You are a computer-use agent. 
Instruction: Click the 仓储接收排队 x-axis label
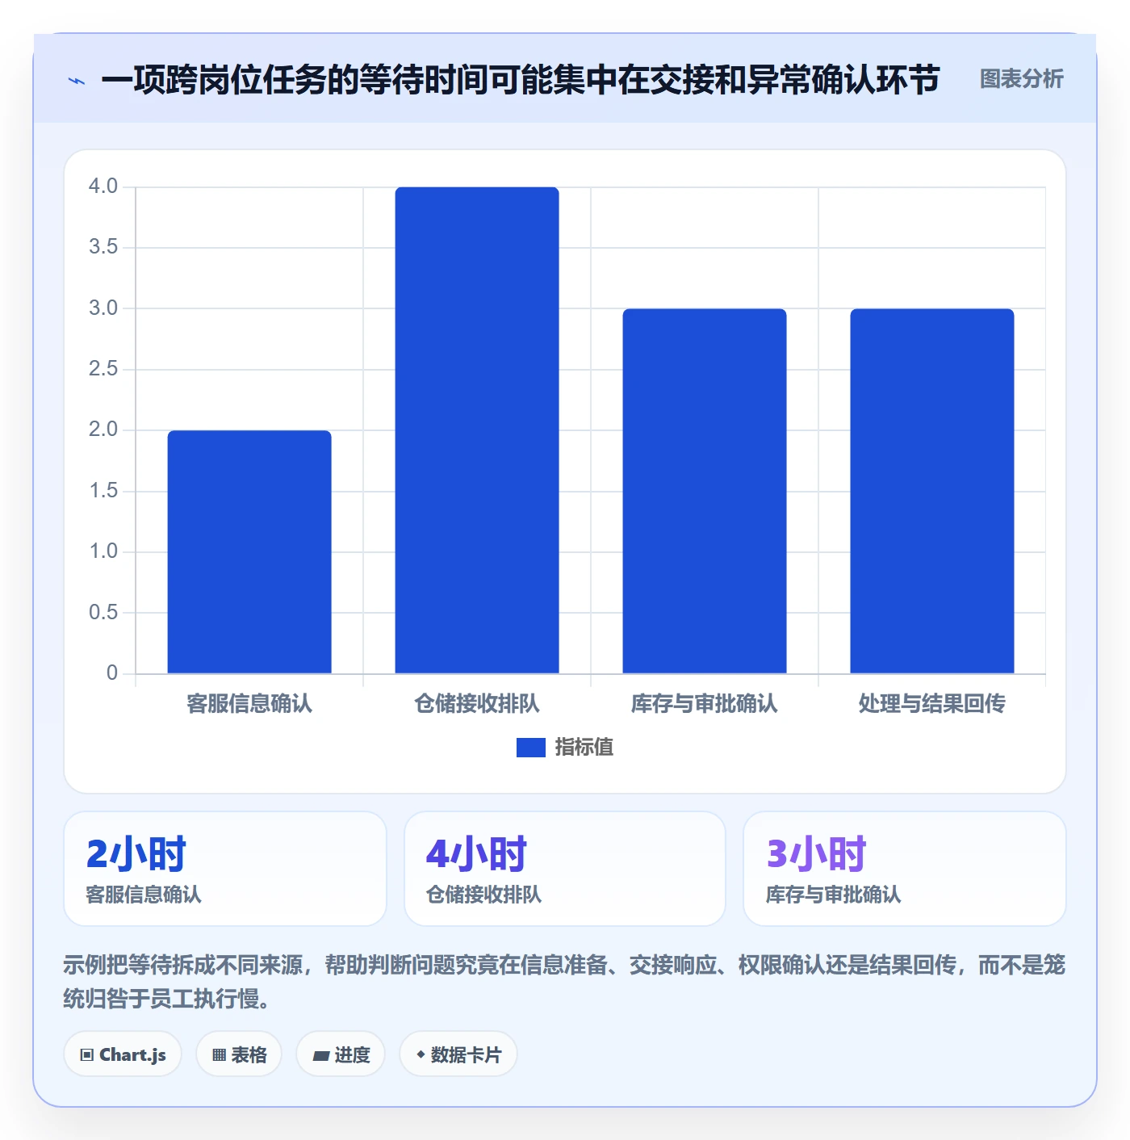[x=477, y=704]
